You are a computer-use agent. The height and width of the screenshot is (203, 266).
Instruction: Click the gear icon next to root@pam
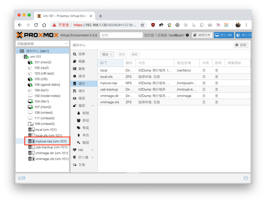point(187,35)
